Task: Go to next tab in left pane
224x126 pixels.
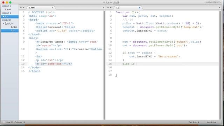Action: pos(23,7)
